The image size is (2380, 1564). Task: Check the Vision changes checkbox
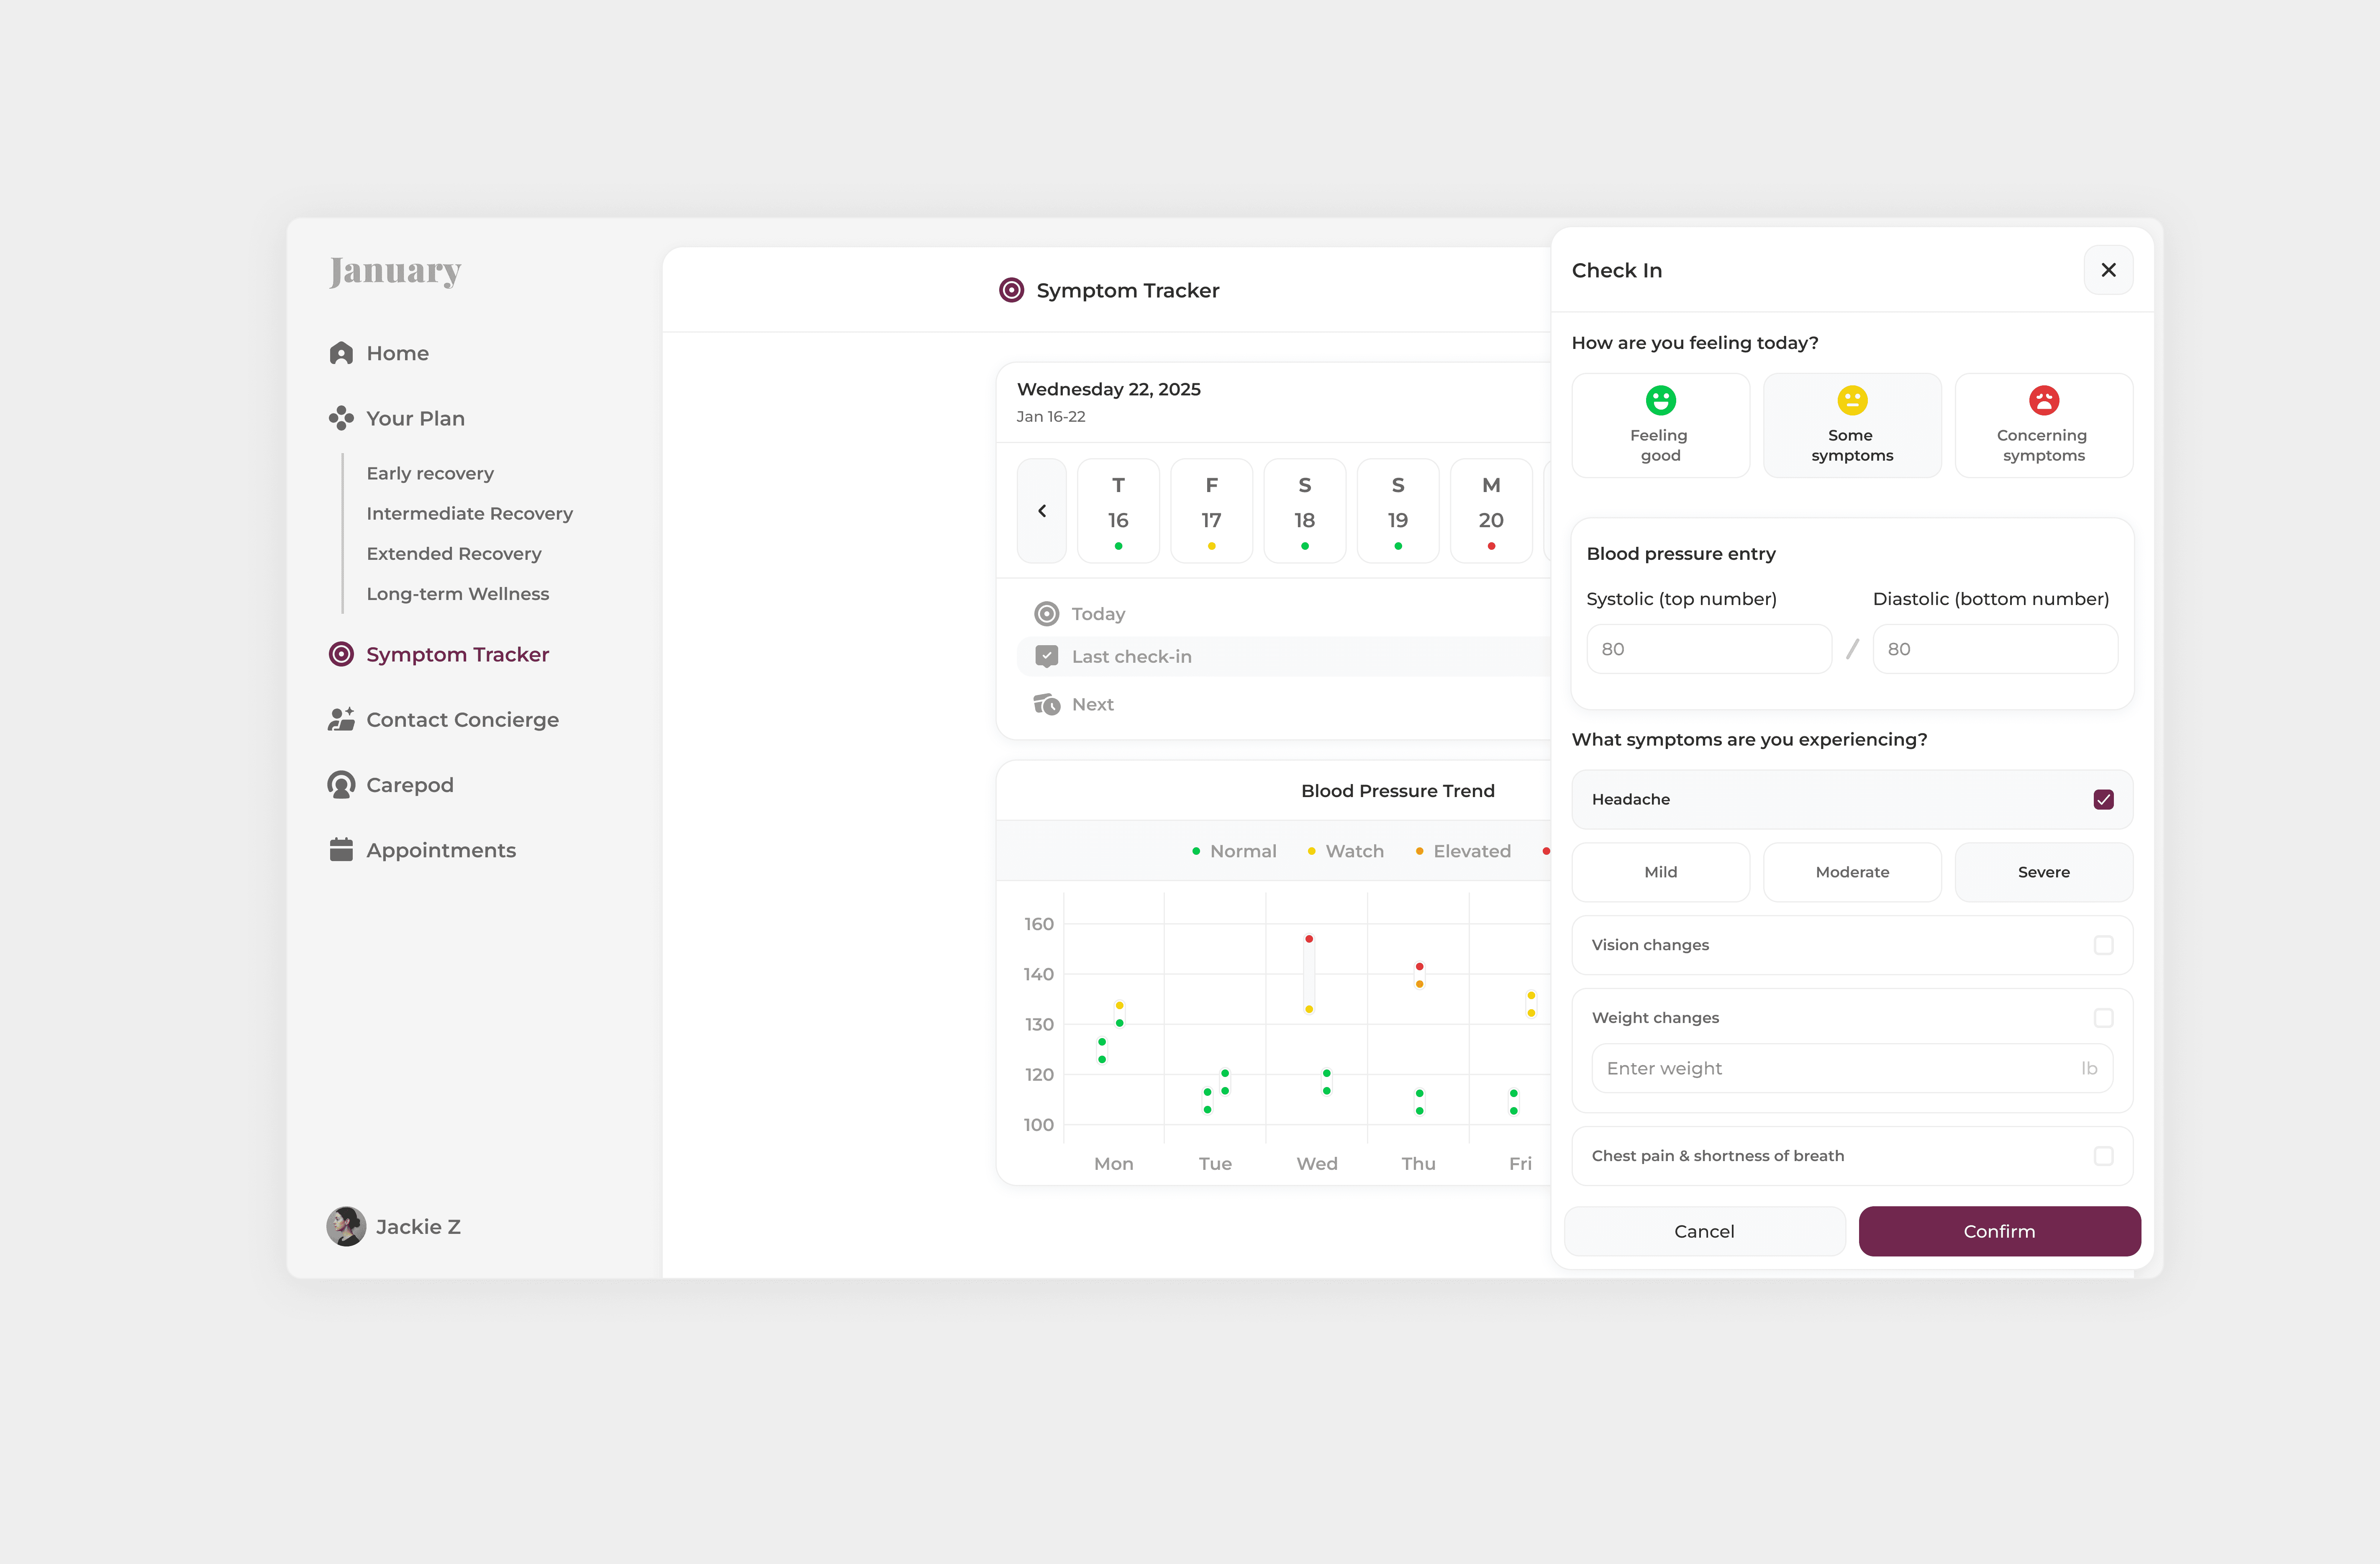tap(2103, 945)
